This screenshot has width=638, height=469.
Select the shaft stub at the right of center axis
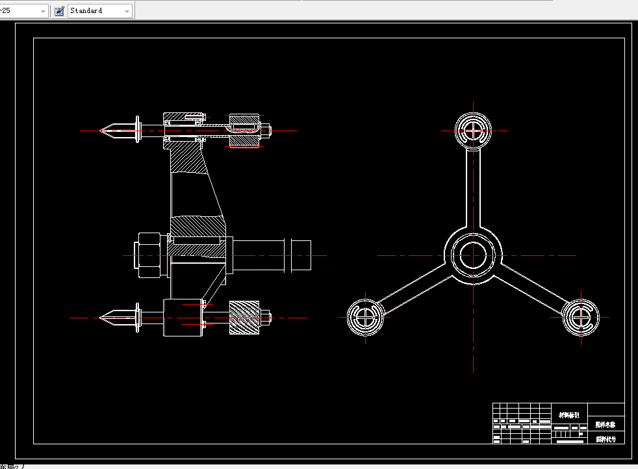pos(301,255)
